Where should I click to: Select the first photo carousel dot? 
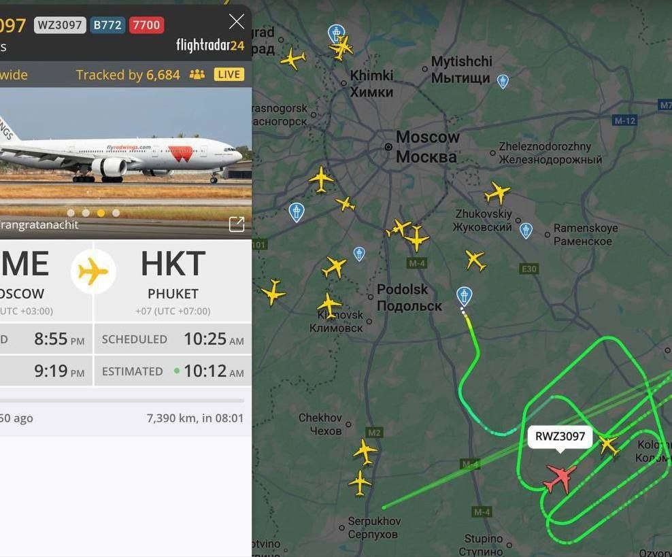(71, 213)
